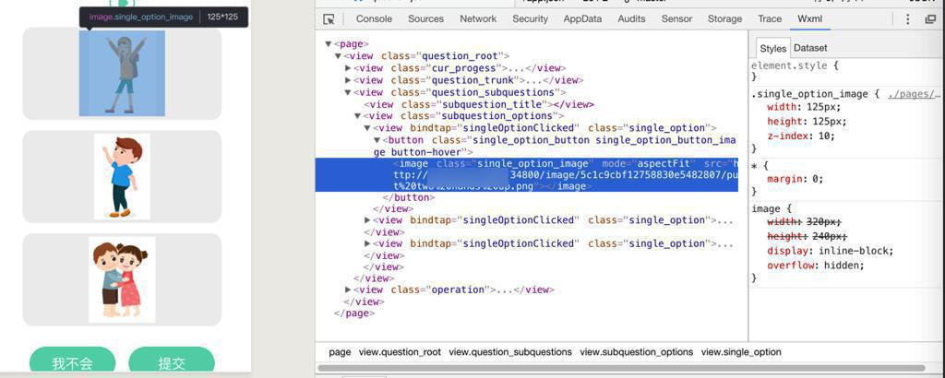Select the girl with raised hands option image
Image resolution: width=945 pixels, height=378 pixels.
point(122,74)
